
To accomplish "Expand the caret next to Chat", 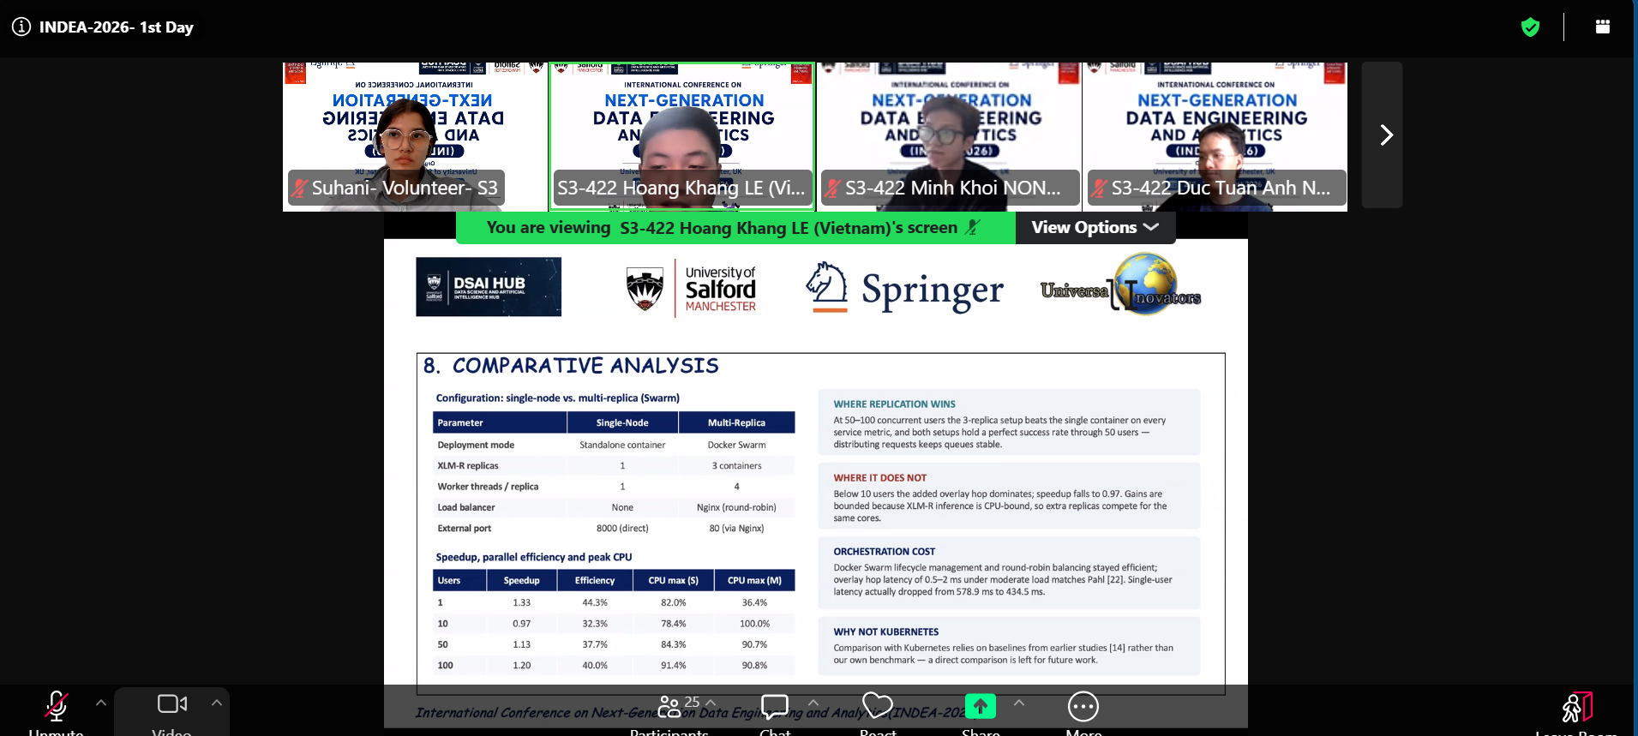I will (x=813, y=703).
